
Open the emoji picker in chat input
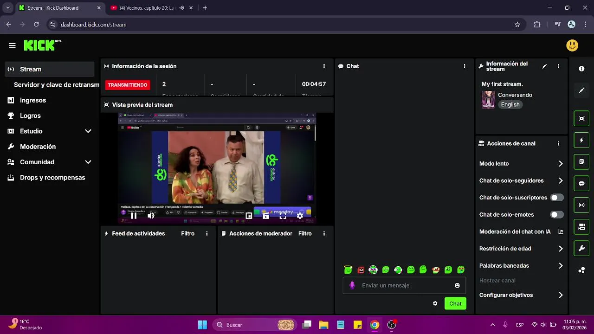click(457, 285)
